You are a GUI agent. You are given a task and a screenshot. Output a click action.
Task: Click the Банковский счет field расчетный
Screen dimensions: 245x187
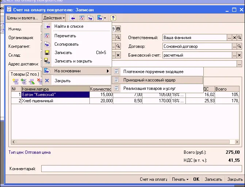tap(197, 55)
